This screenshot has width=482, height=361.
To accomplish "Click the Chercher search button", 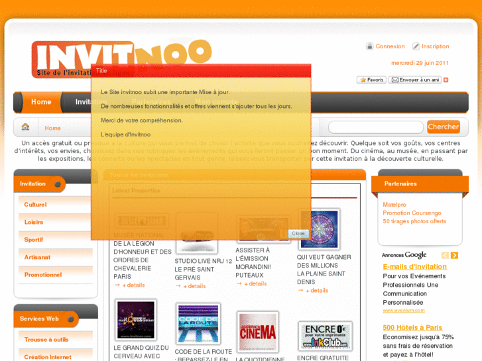I will (x=444, y=127).
